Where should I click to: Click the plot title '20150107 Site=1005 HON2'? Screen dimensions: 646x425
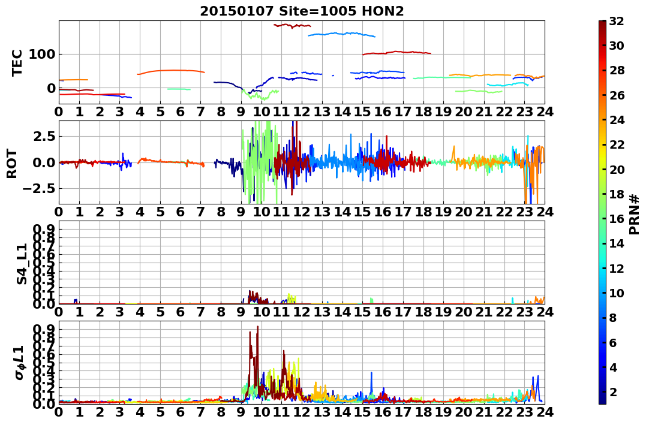point(302,11)
